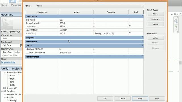Toggle the lock checkbox for Rcung (default)

130,23
